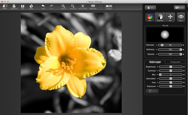Image resolution: width=188 pixels, height=115 pixels.
Task: Click the Exposure slider knob
Action: 171,86
